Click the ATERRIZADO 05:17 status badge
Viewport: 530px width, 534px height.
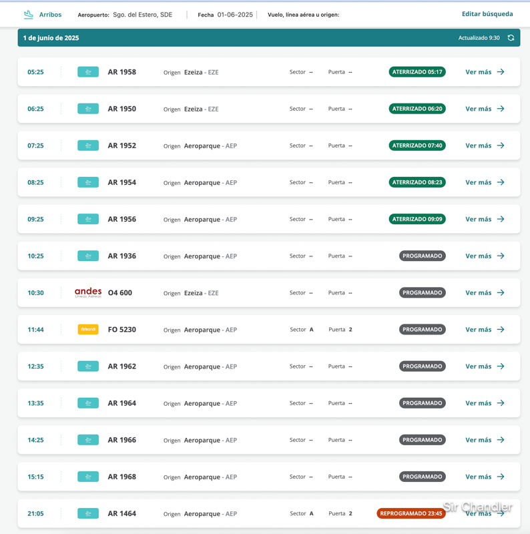[x=417, y=72]
